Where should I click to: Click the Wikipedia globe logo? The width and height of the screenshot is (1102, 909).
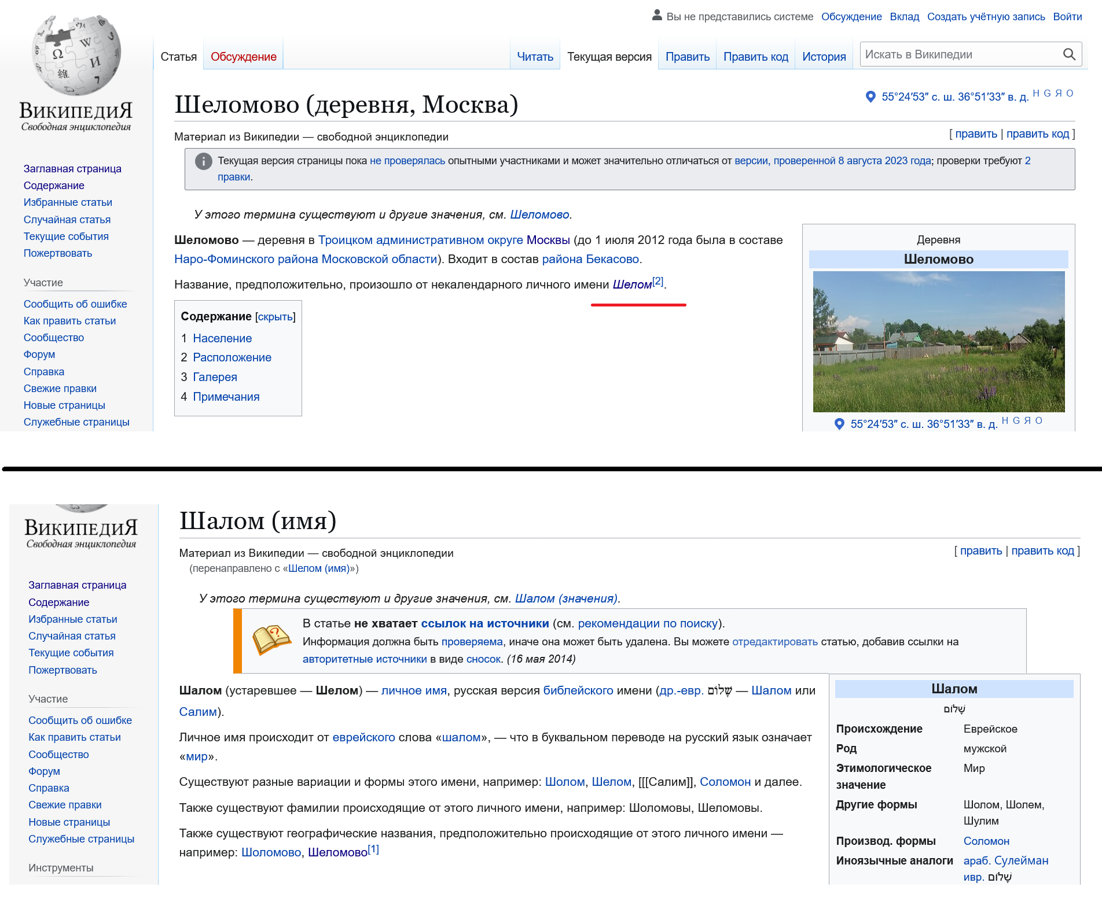click(x=76, y=55)
